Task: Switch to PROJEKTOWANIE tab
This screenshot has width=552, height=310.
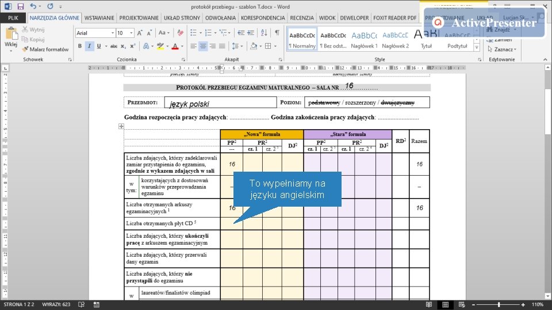Action: click(139, 18)
